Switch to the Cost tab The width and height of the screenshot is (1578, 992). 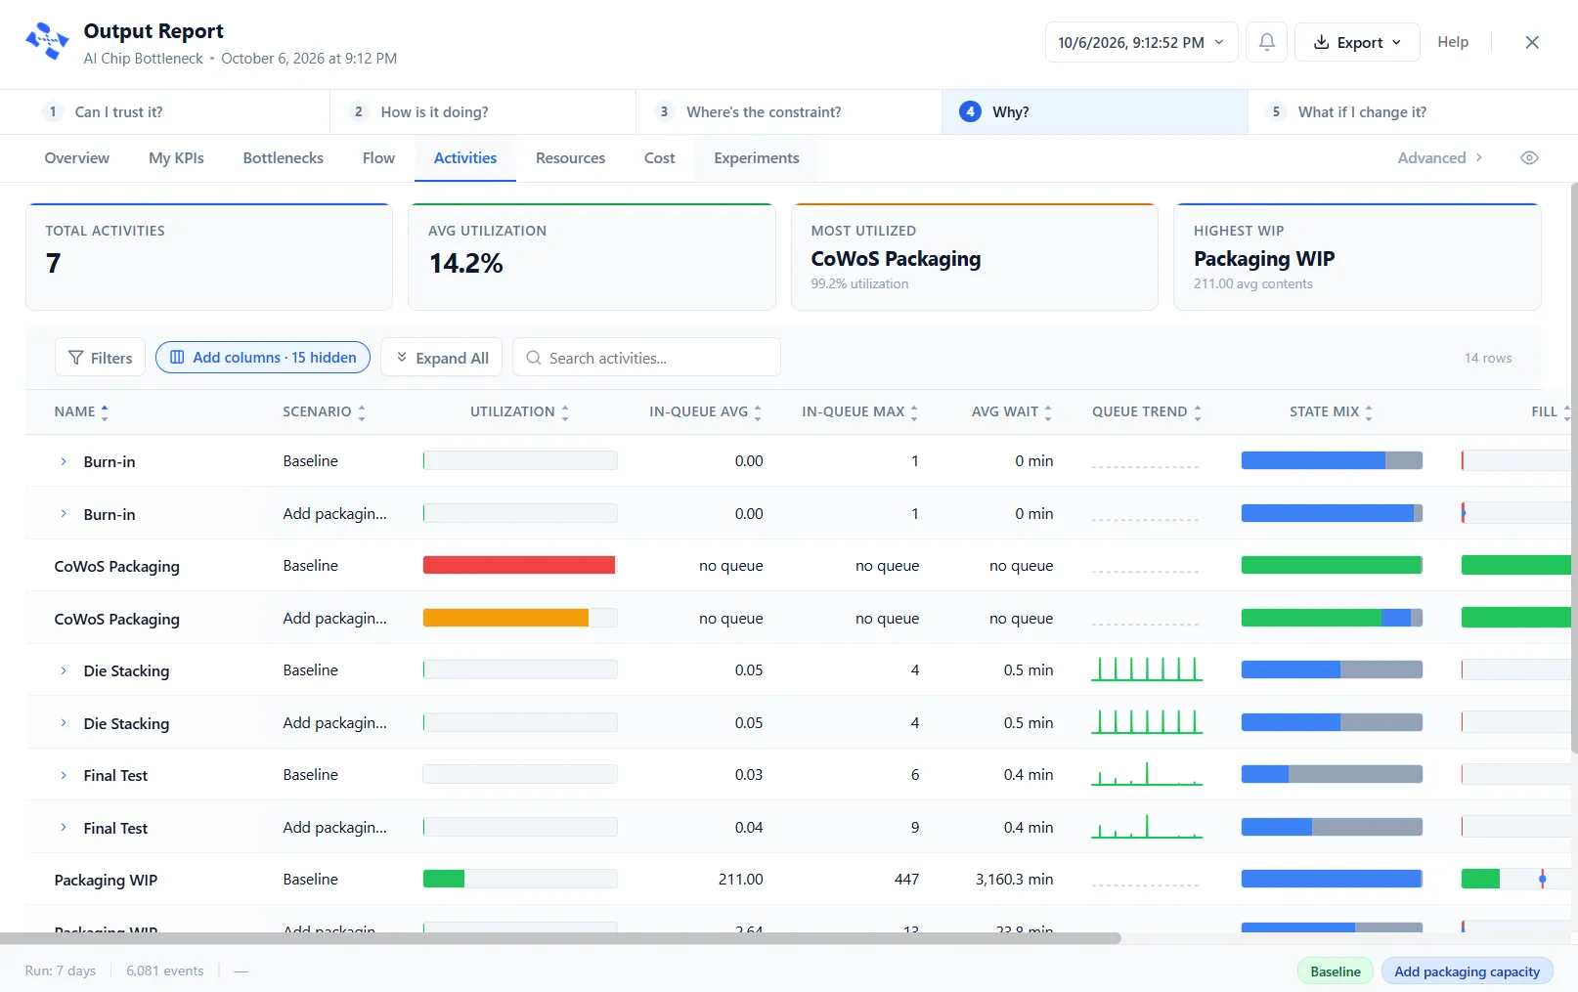660,157
